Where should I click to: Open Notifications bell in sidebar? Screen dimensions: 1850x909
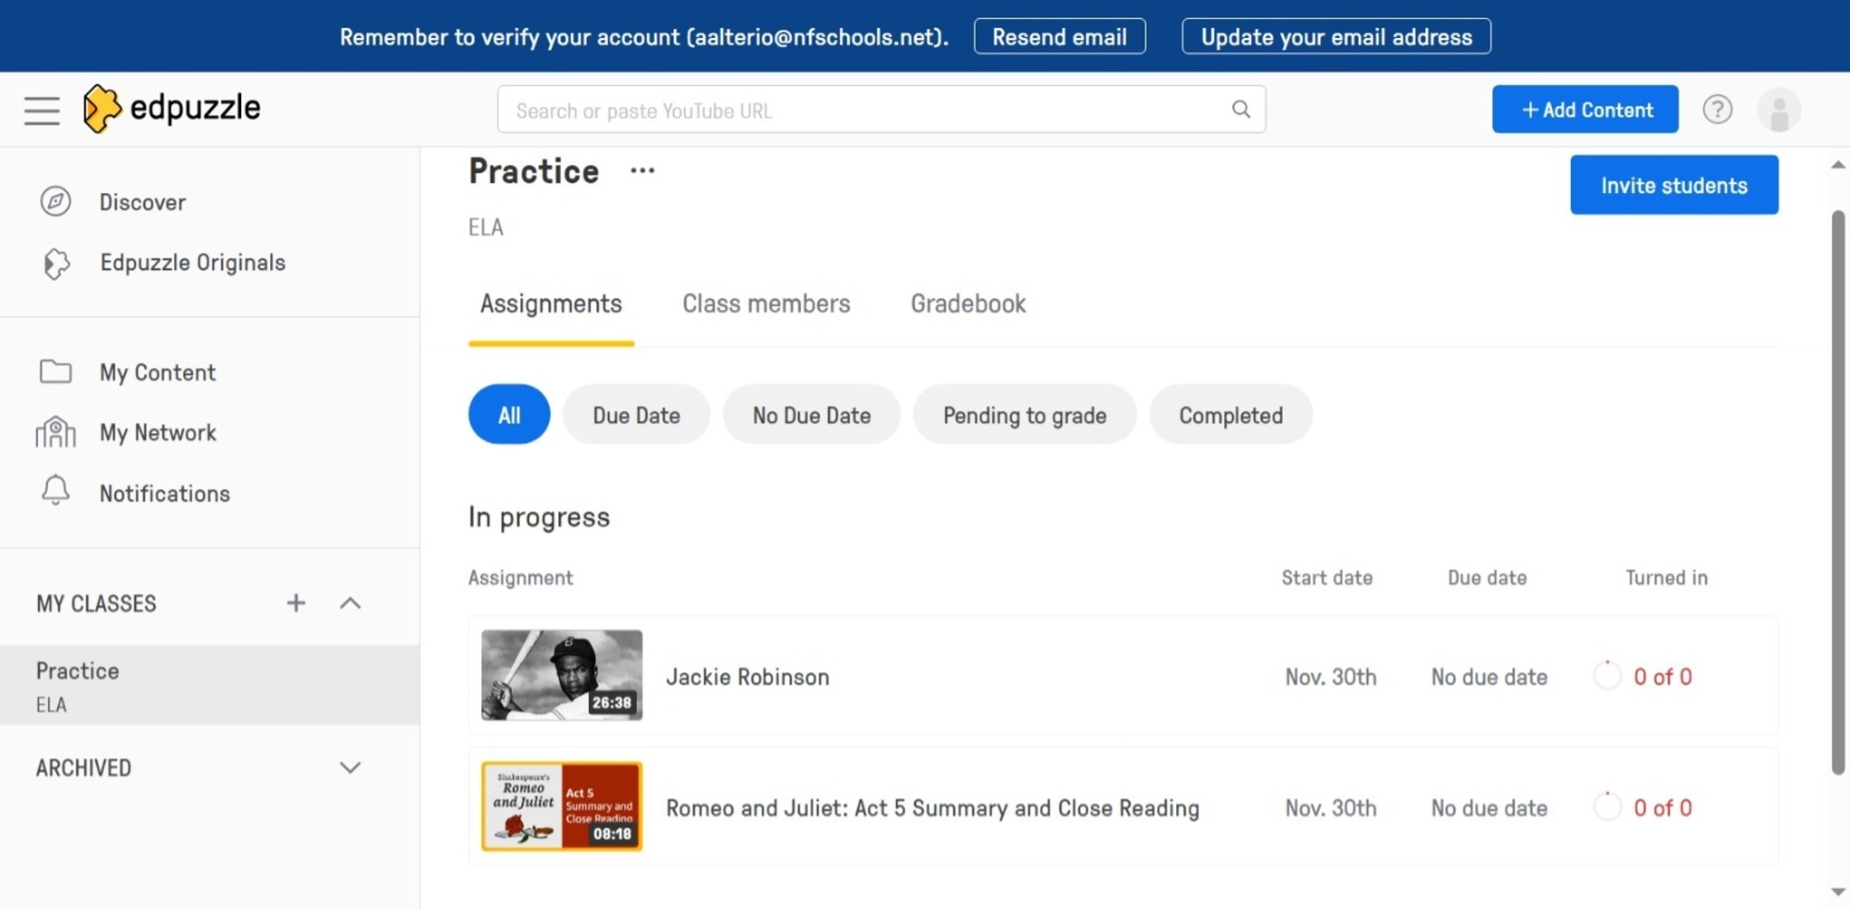55,492
